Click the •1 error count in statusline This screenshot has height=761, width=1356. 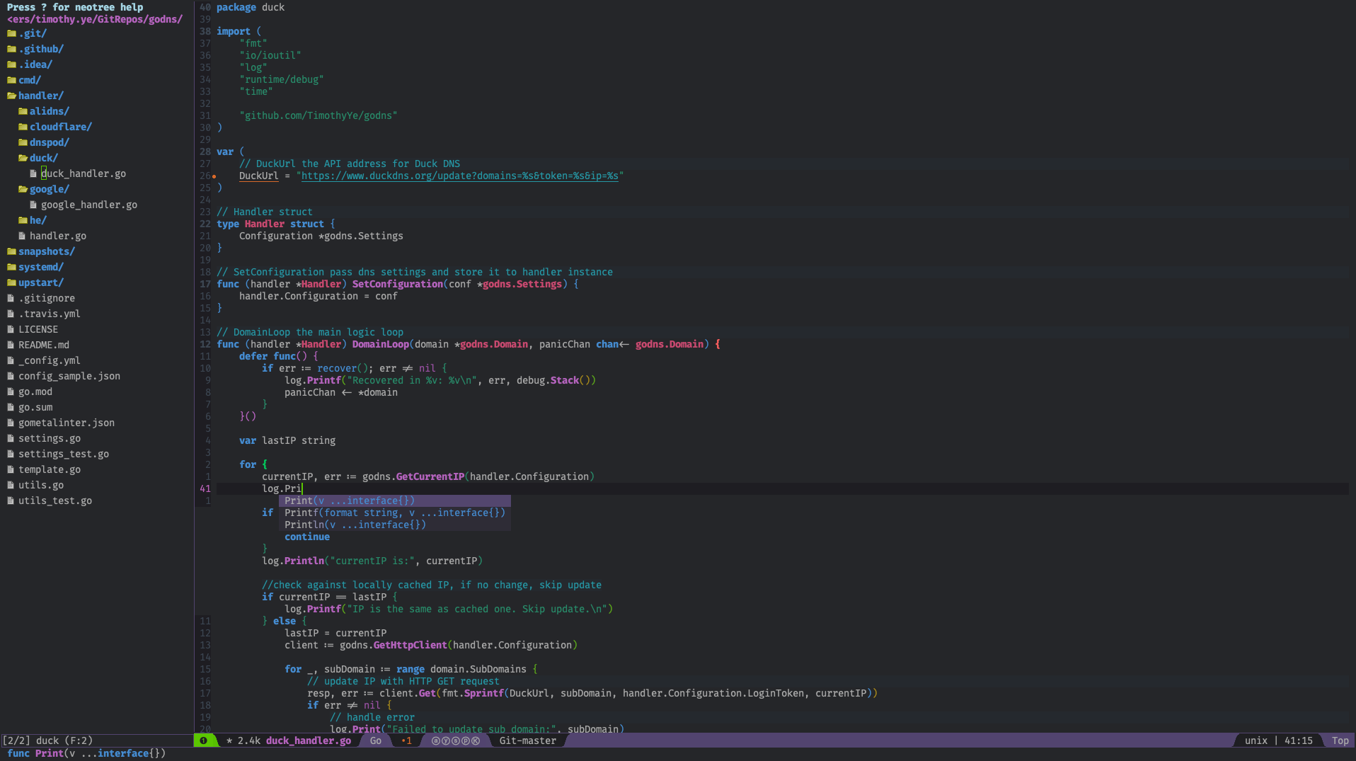(x=407, y=740)
